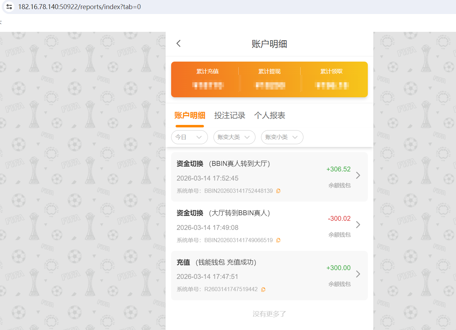Copy the BBIN202603141749066519 order number
This screenshot has width=456, height=330.
pyautogui.click(x=278, y=240)
